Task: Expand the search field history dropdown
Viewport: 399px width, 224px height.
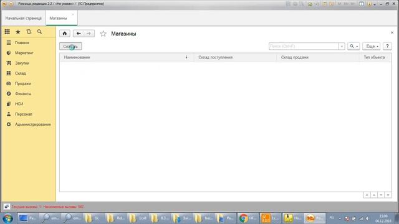Action: [x=342, y=46]
